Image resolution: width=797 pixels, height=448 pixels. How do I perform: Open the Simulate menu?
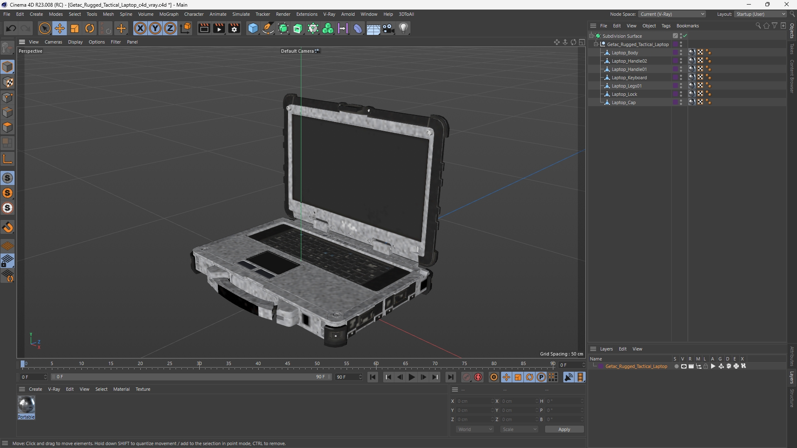241,14
